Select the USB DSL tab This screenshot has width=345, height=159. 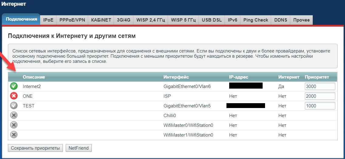click(x=212, y=20)
